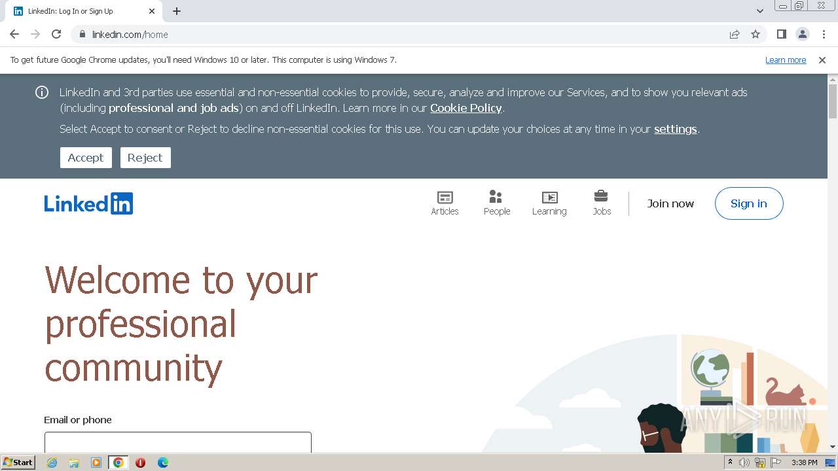This screenshot has height=471, width=838.
Task: Click the vertical scrollbar thumb
Action: [833, 101]
